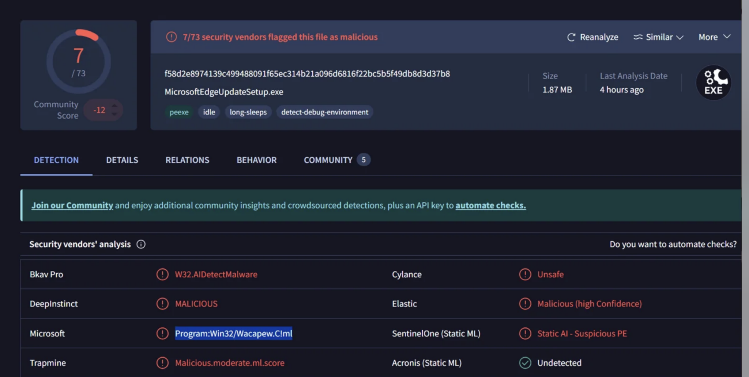The height and width of the screenshot is (377, 749).
Task: Switch to the Behavior tab
Action: [256, 160]
